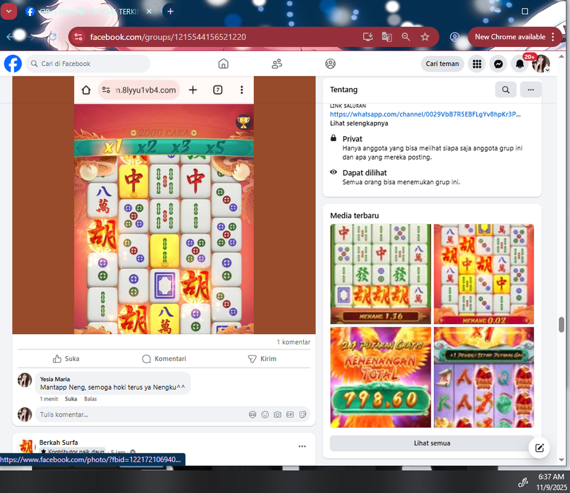The width and height of the screenshot is (570, 493).
Task: Click the new message compose icon
Action: (x=539, y=448)
